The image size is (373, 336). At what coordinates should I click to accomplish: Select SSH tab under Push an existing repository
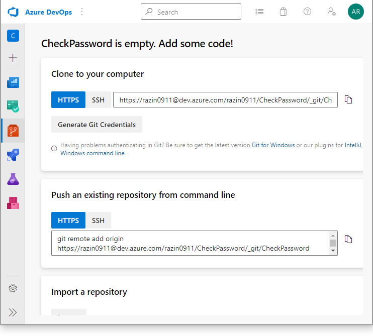click(x=98, y=220)
